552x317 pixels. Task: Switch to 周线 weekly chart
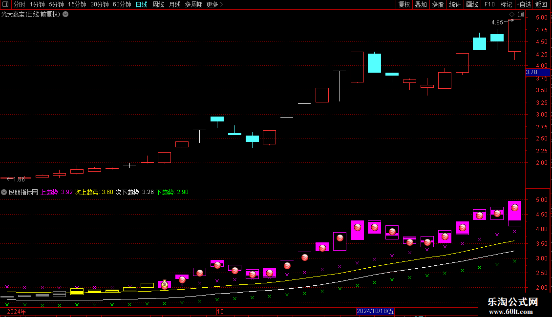pyautogui.click(x=158, y=4)
